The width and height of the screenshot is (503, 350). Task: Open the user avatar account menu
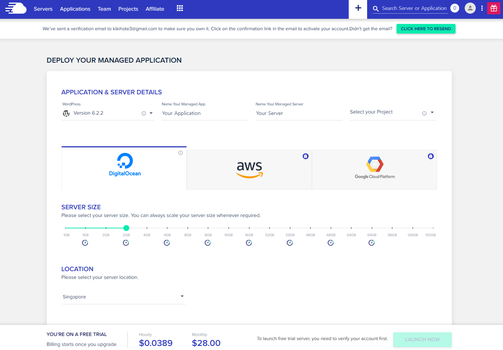click(x=470, y=8)
